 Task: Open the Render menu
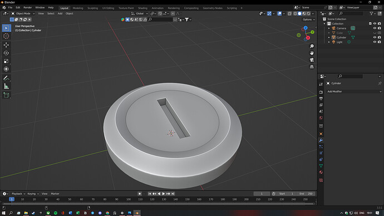[27, 8]
